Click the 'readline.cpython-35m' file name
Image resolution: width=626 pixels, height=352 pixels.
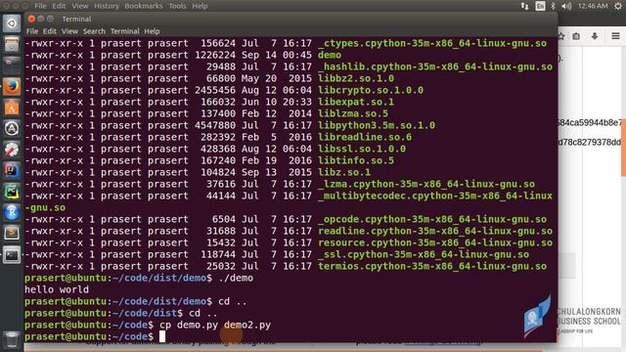(x=435, y=231)
